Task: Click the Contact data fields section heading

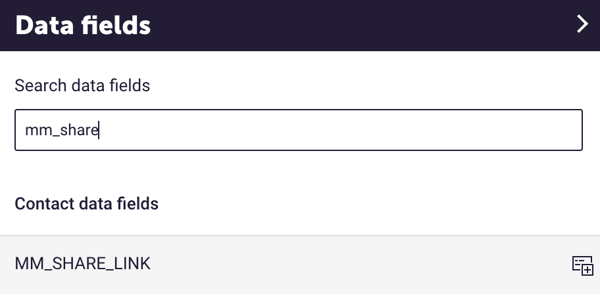Action: 86,204
